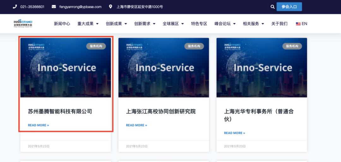Viewport: 341px width, 162px height.
Task: Expand the 重大成果 dropdown menu
Action: (x=88, y=24)
